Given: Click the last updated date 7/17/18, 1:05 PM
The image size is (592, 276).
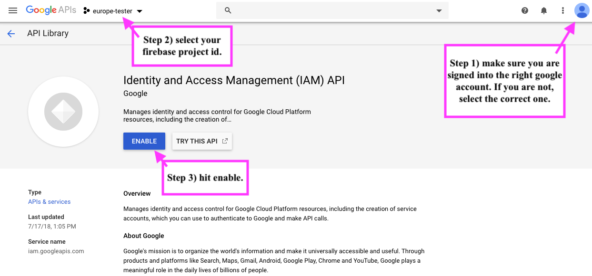Looking at the screenshot, I should click(52, 227).
